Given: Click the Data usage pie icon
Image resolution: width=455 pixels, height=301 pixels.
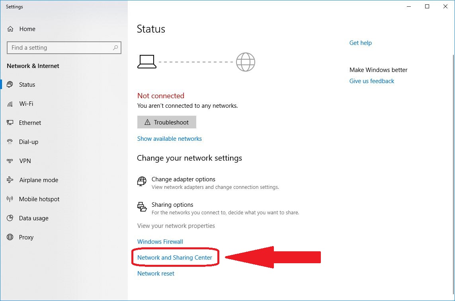Looking at the screenshot, I should (10, 218).
